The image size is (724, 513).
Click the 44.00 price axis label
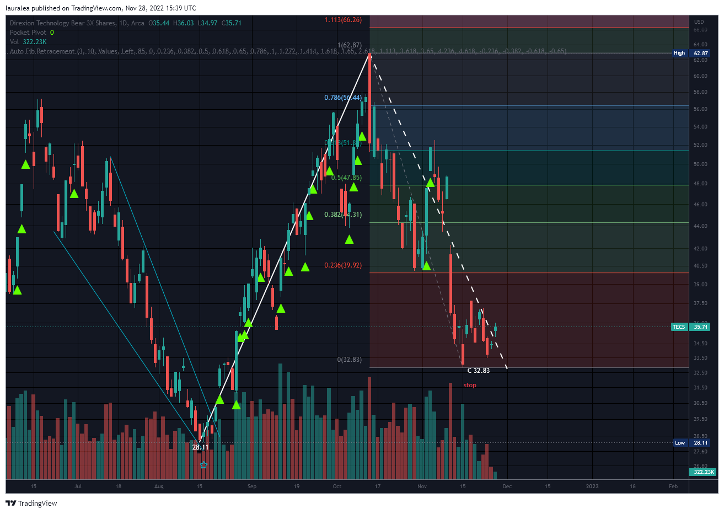[x=700, y=226]
